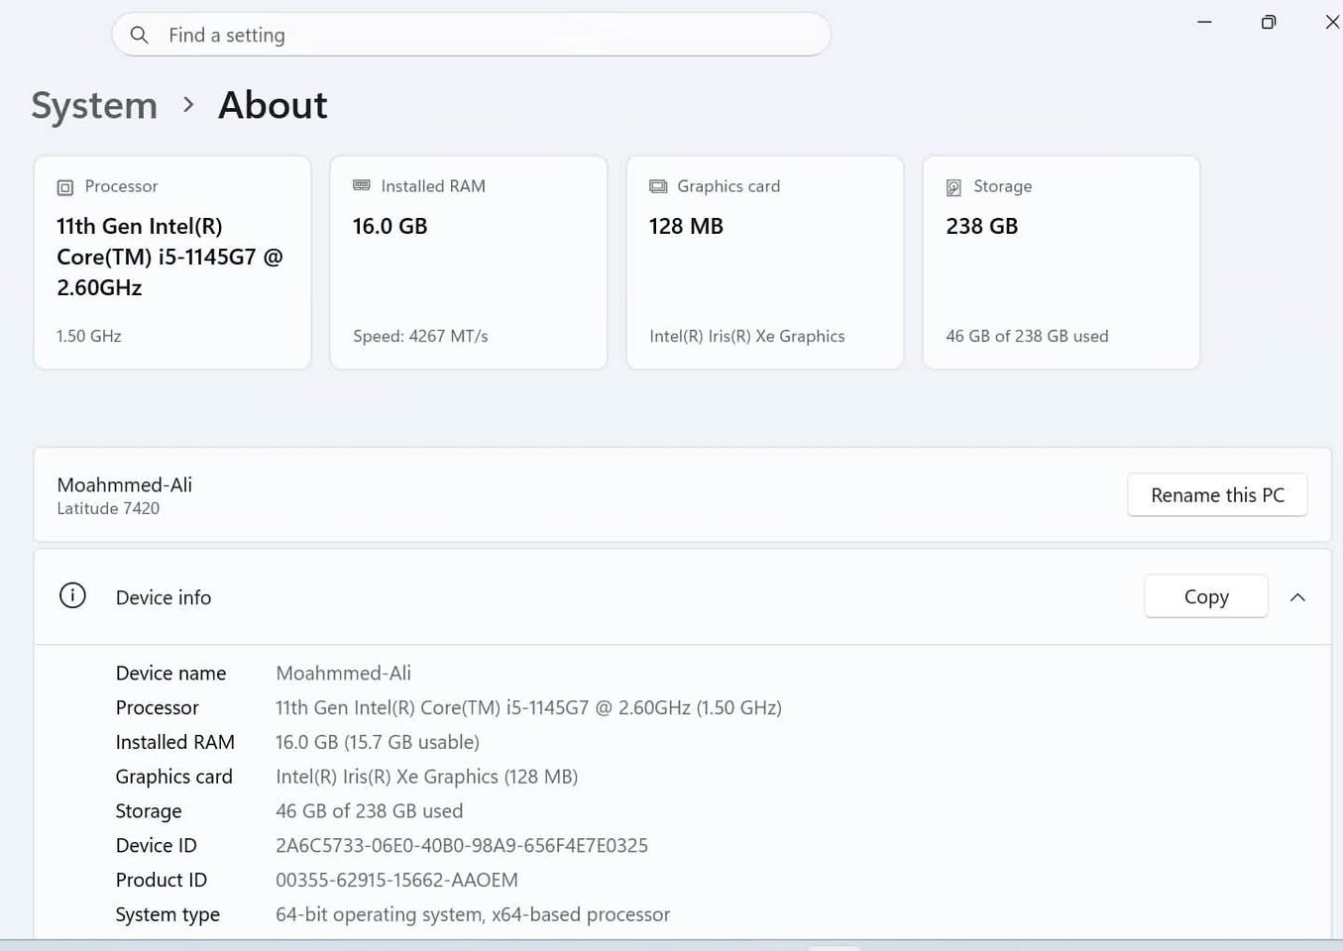The image size is (1343, 951).
Task: Click the Rename this PC button
Action: pyautogui.click(x=1217, y=494)
